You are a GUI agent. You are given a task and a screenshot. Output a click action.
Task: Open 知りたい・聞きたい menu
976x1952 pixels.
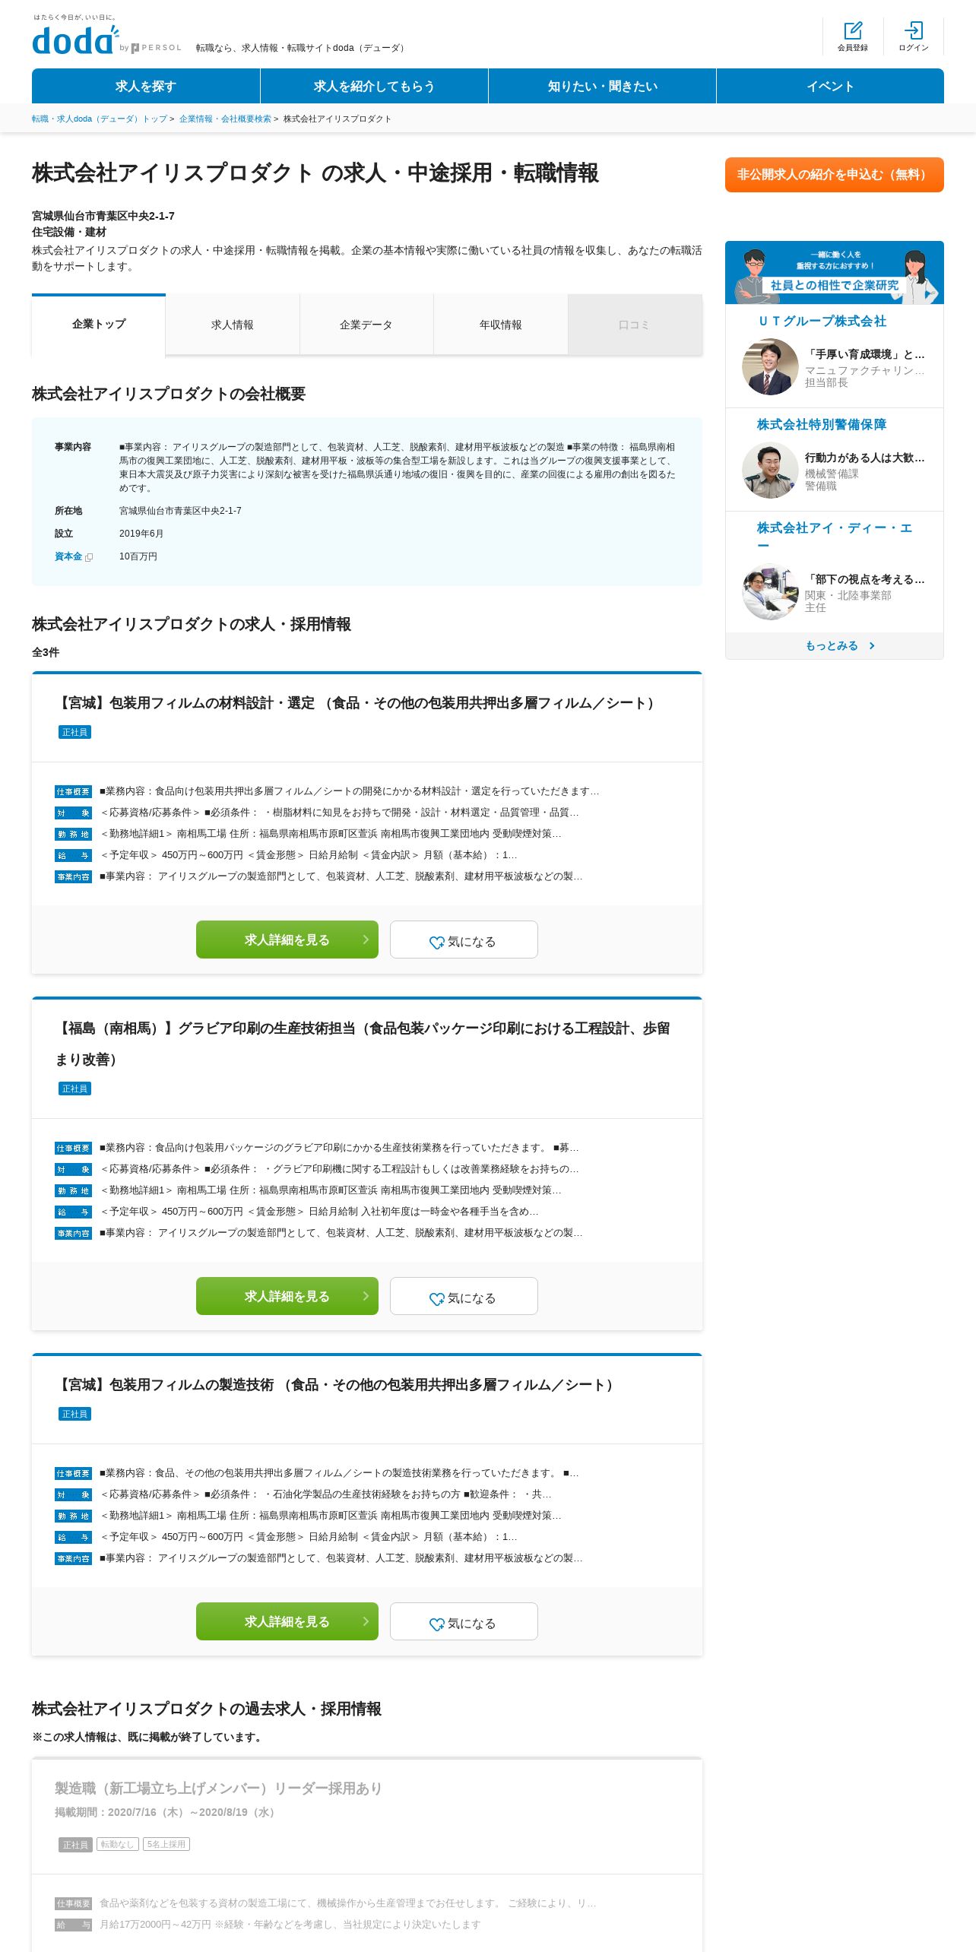pos(602,86)
